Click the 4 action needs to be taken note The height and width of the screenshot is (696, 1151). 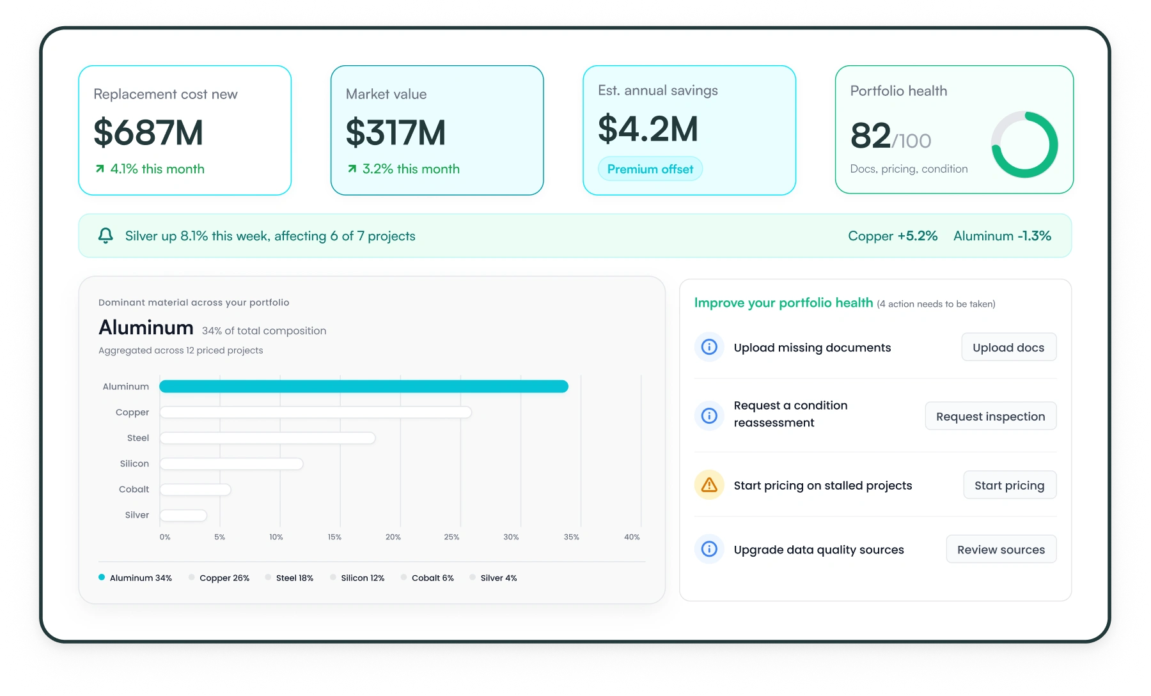point(936,304)
